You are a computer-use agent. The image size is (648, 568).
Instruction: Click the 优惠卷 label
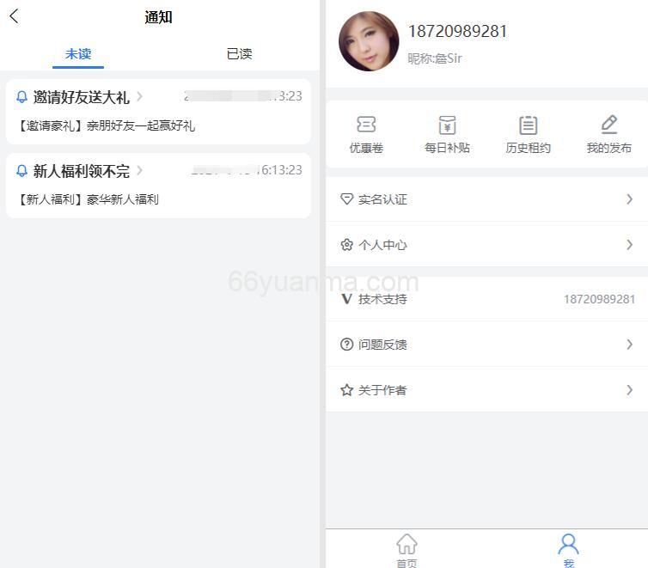click(x=366, y=148)
